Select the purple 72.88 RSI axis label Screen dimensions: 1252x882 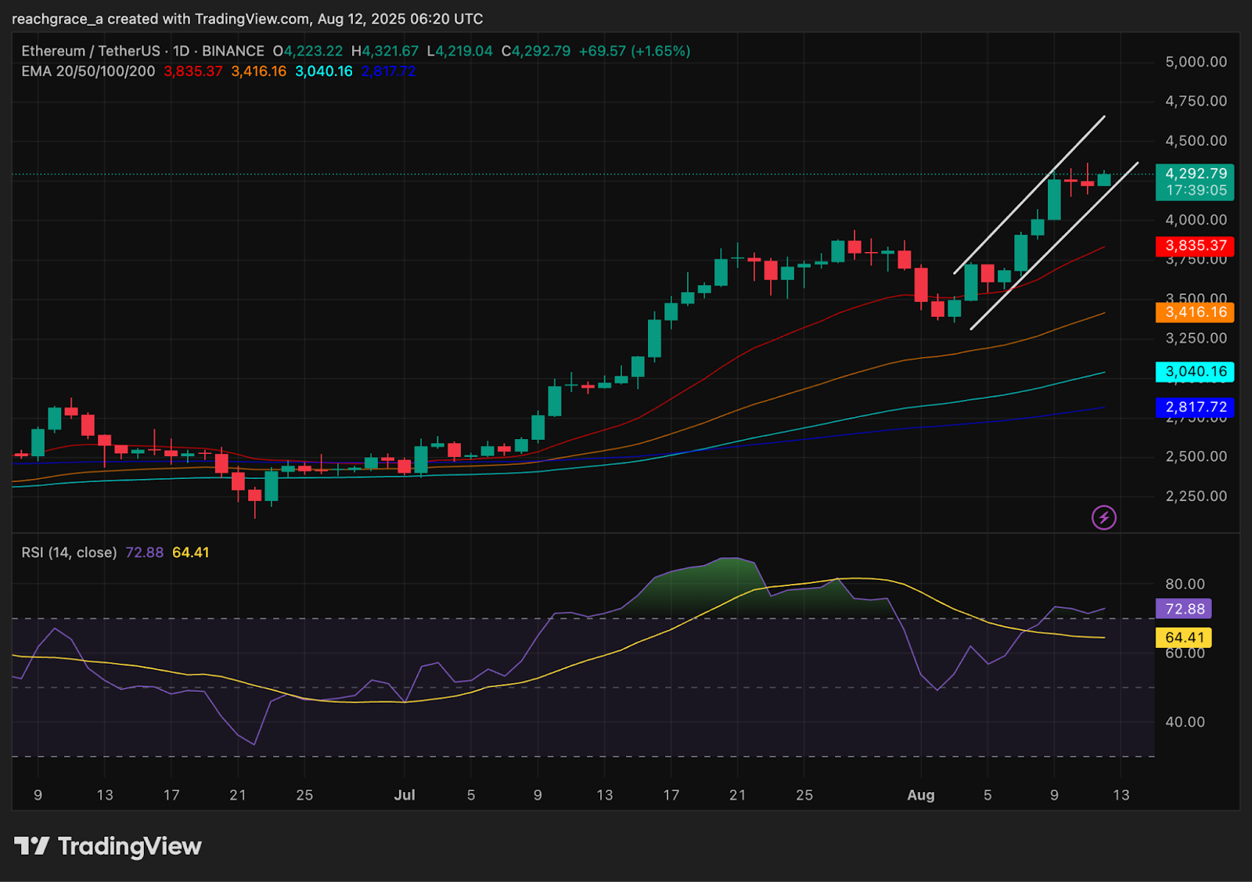[x=1184, y=609]
